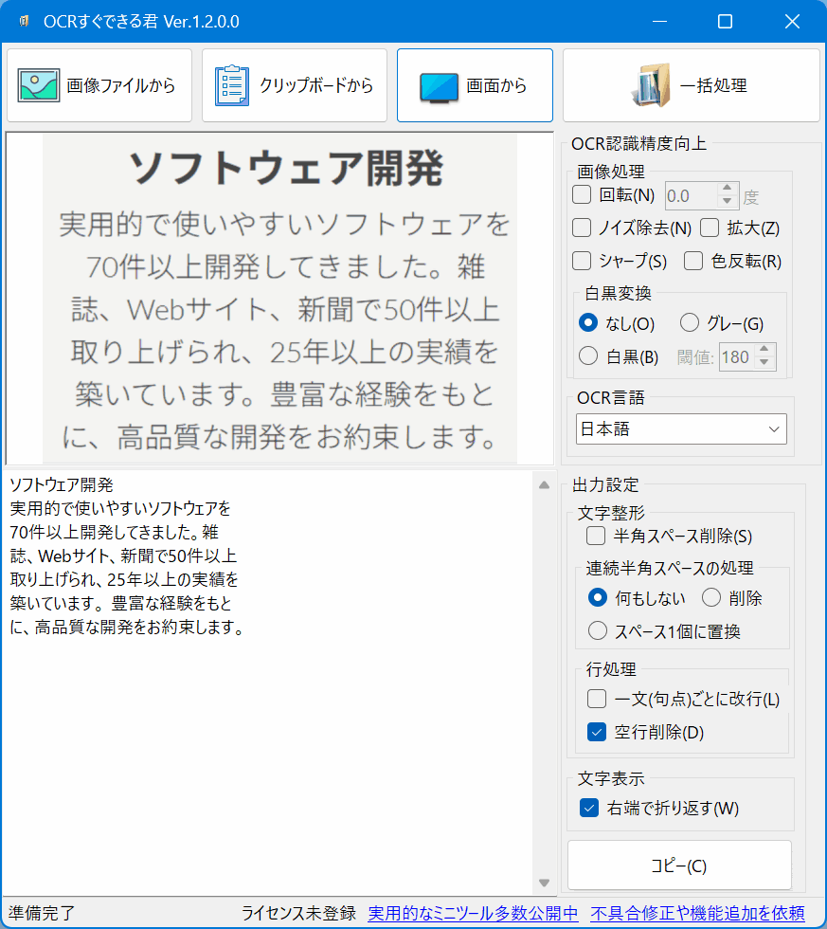The height and width of the screenshot is (929, 827).
Task: Close the OCRすぐできる君 window
Action: [792, 21]
